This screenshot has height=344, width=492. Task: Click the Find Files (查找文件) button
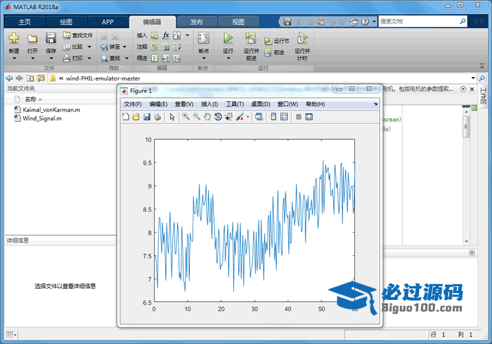[x=78, y=35]
